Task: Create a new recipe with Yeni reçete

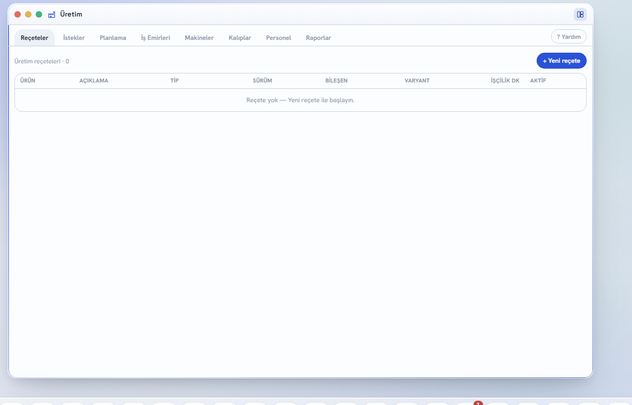Action: click(x=562, y=61)
